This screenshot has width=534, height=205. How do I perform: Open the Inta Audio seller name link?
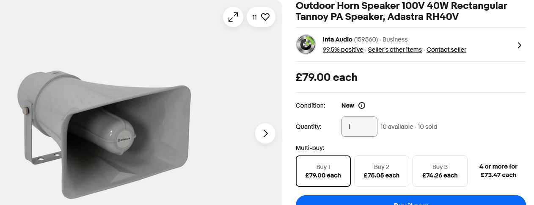(x=338, y=39)
